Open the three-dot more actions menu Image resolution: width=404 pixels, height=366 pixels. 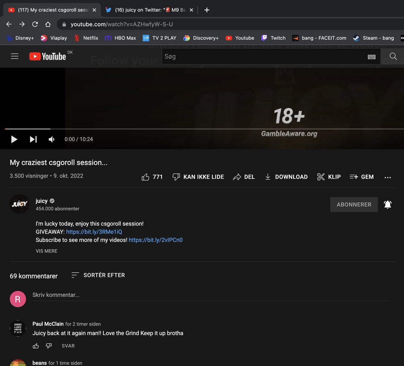coord(388,177)
